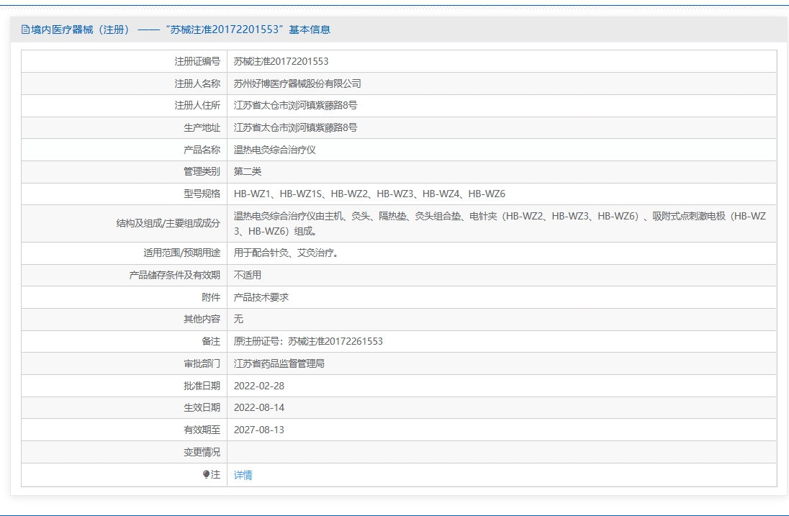Viewport: 789px width, 516px height.
Task: Click the 结构及组成/主要组成成分 label
Action: (x=168, y=223)
